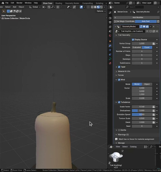Duplicate the Trail Anything node group
The image size is (161, 172).
tap(154, 31)
